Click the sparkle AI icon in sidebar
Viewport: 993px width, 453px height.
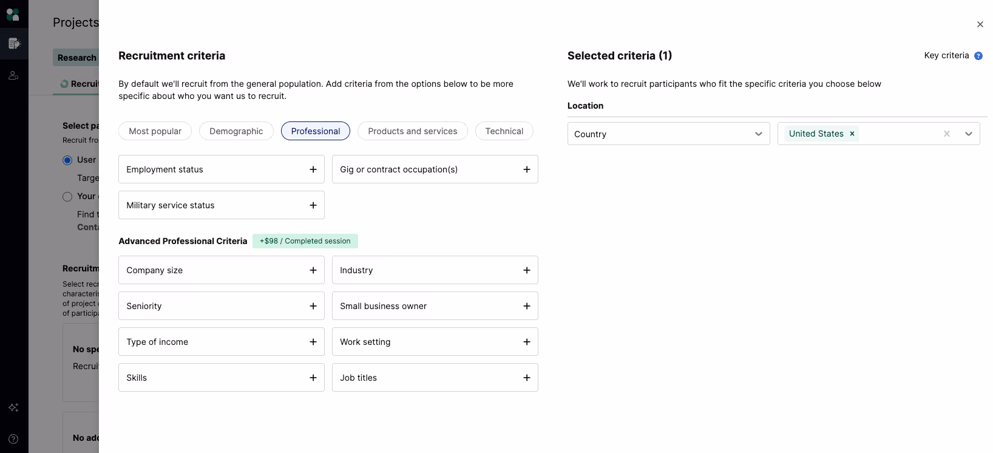tap(13, 407)
